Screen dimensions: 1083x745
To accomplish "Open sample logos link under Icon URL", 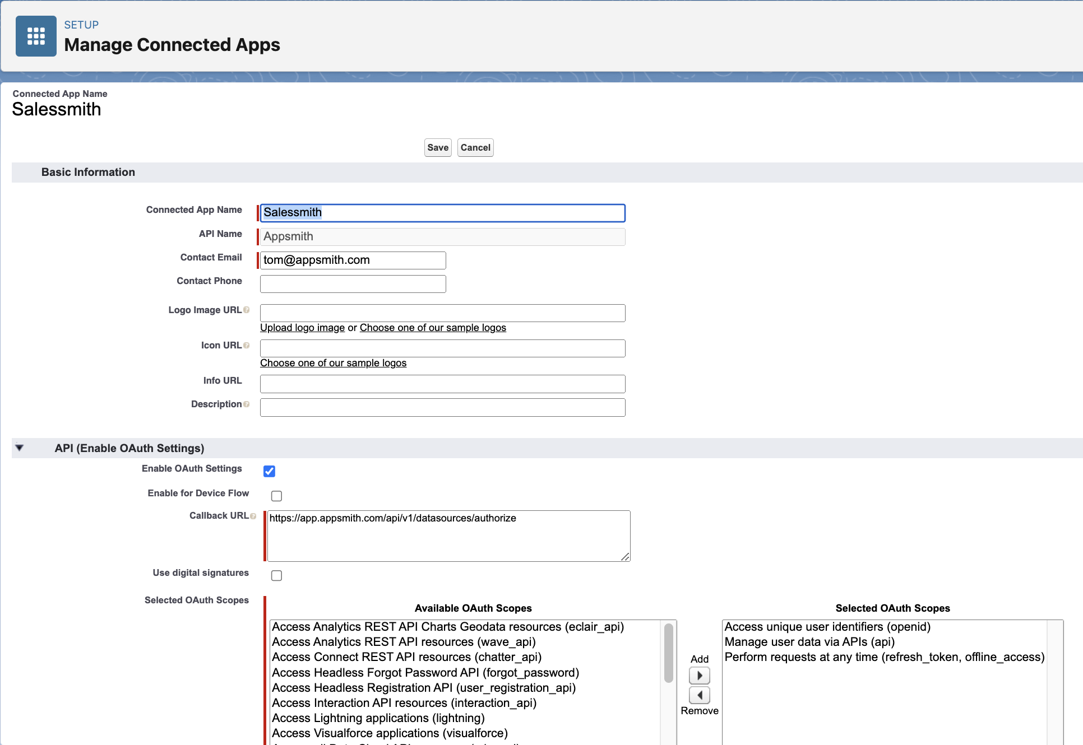I will [x=333, y=363].
